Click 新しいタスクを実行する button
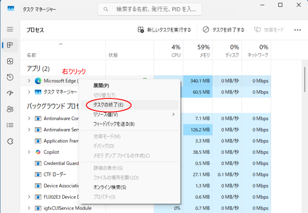Screen dimensions: 308x213 (164, 30)
